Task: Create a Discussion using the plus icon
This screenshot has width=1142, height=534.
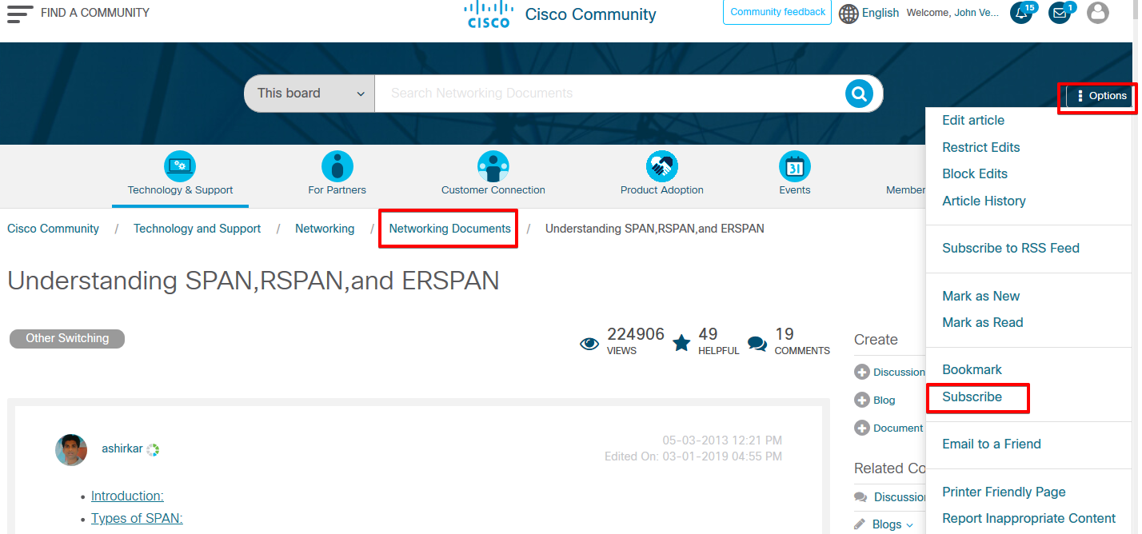Action: 862,372
